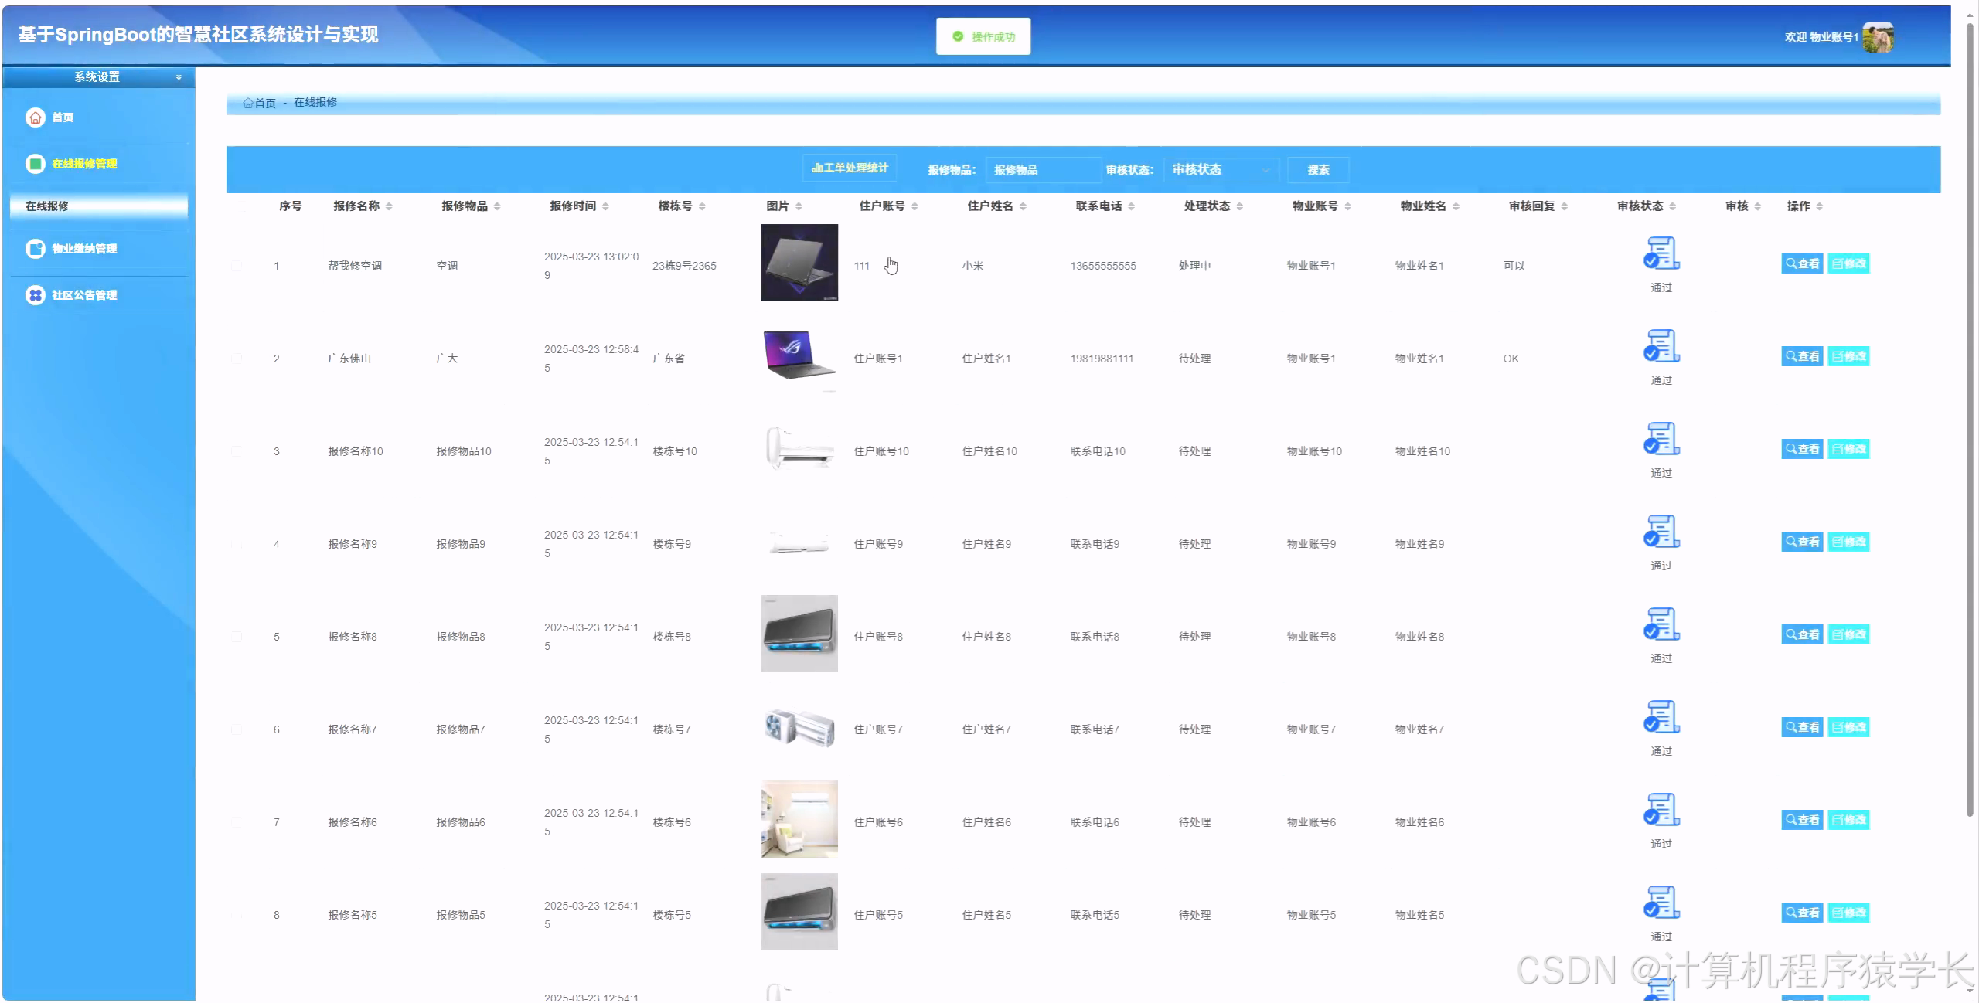Click the audit status icon in row 1
The image size is (1979, 1003).
[x=1661, y=254]
